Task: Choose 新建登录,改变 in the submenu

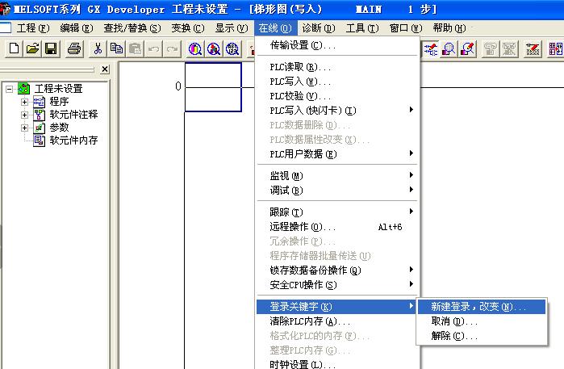Action: [478, 307]
